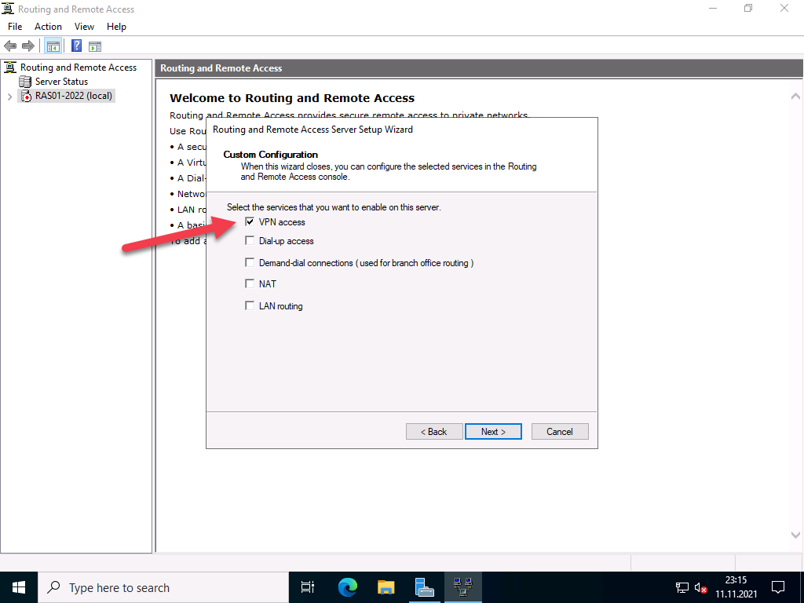Click the Back arrow toolbar icon
Image resolution: width=804 pixels, height=603 pixels.
tap(10, 46)
